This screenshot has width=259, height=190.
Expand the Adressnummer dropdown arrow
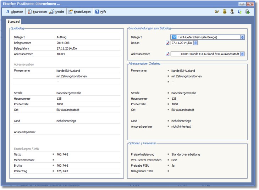point(242,54)
